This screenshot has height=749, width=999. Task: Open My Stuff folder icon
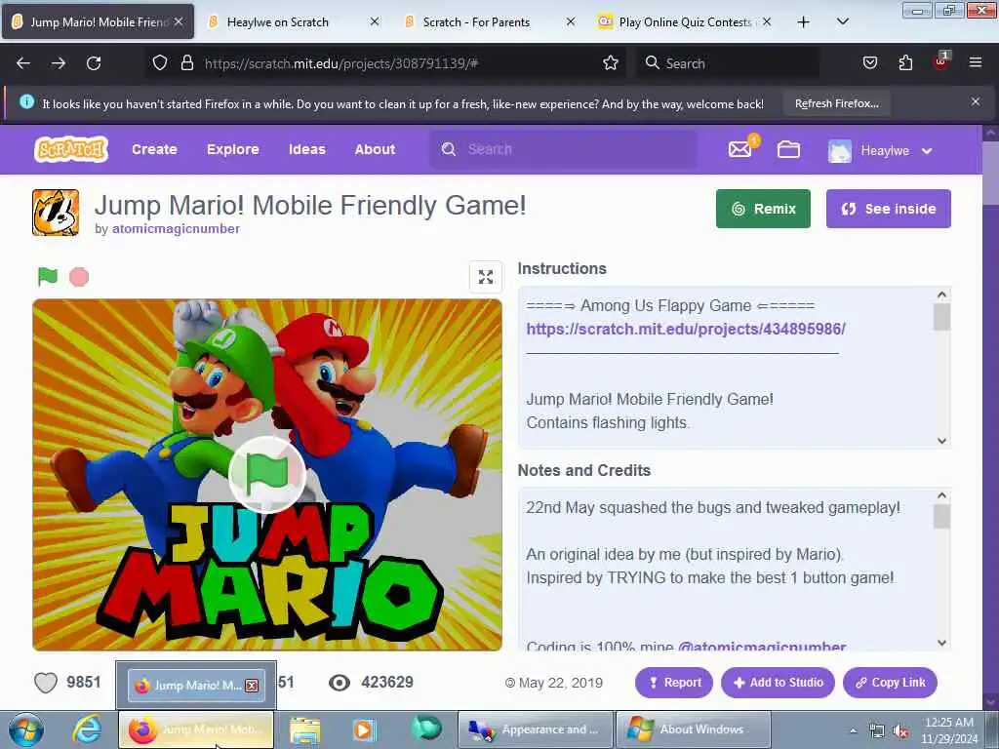[x=788, y=149]
